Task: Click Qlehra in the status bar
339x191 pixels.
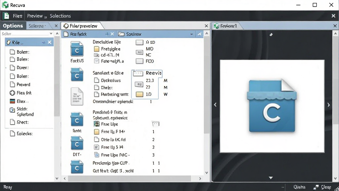Action: click(299, 187)
